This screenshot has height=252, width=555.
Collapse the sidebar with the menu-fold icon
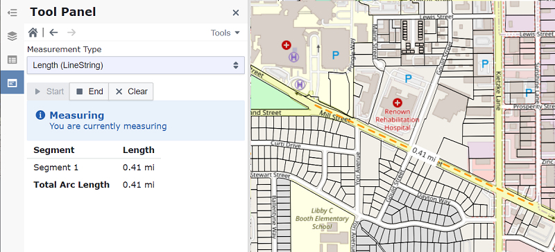12,13
